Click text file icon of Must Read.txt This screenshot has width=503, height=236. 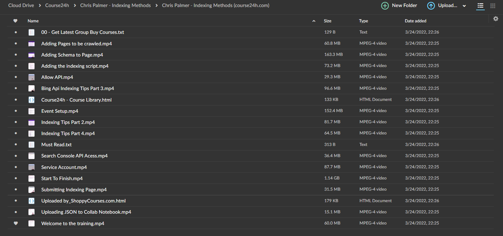(x=31, y=145)
